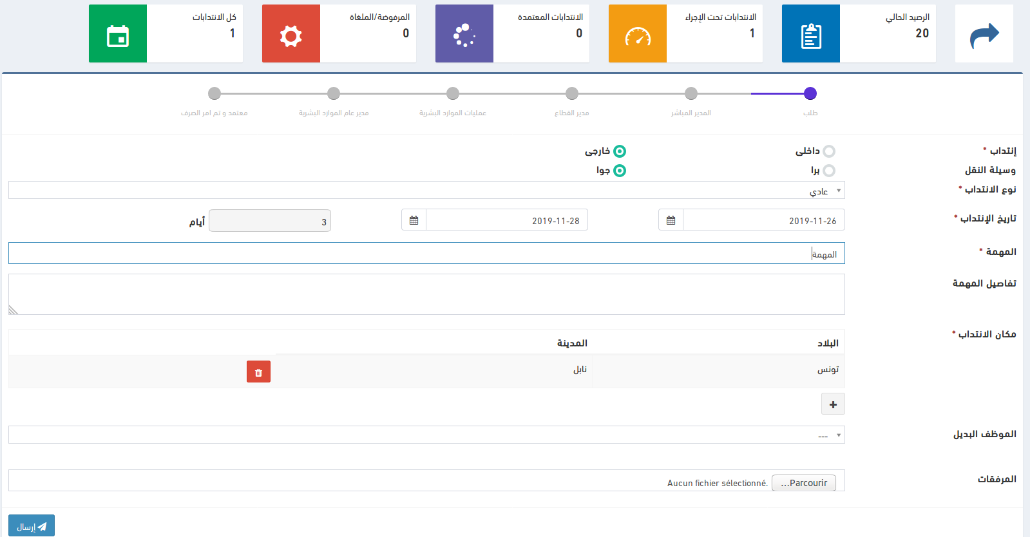Click the تفاصيل المهمة text area

(426, 294)
